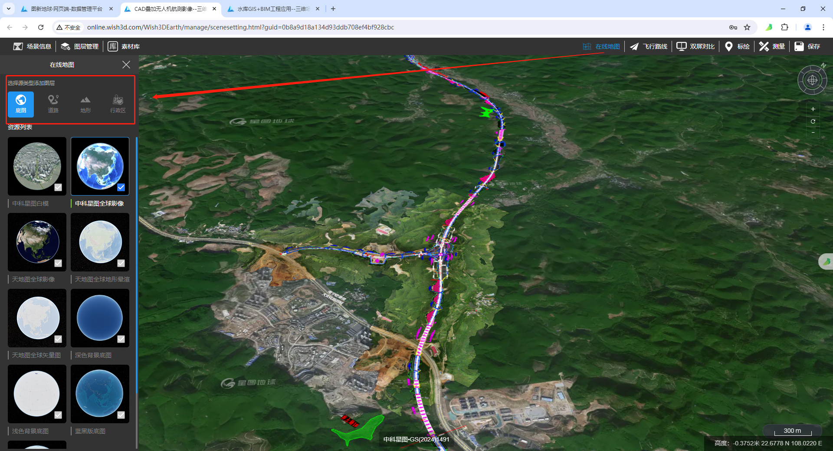Select the 浅色背景底图 thumbnail
The image size is (833, 451).
(37, 394)
